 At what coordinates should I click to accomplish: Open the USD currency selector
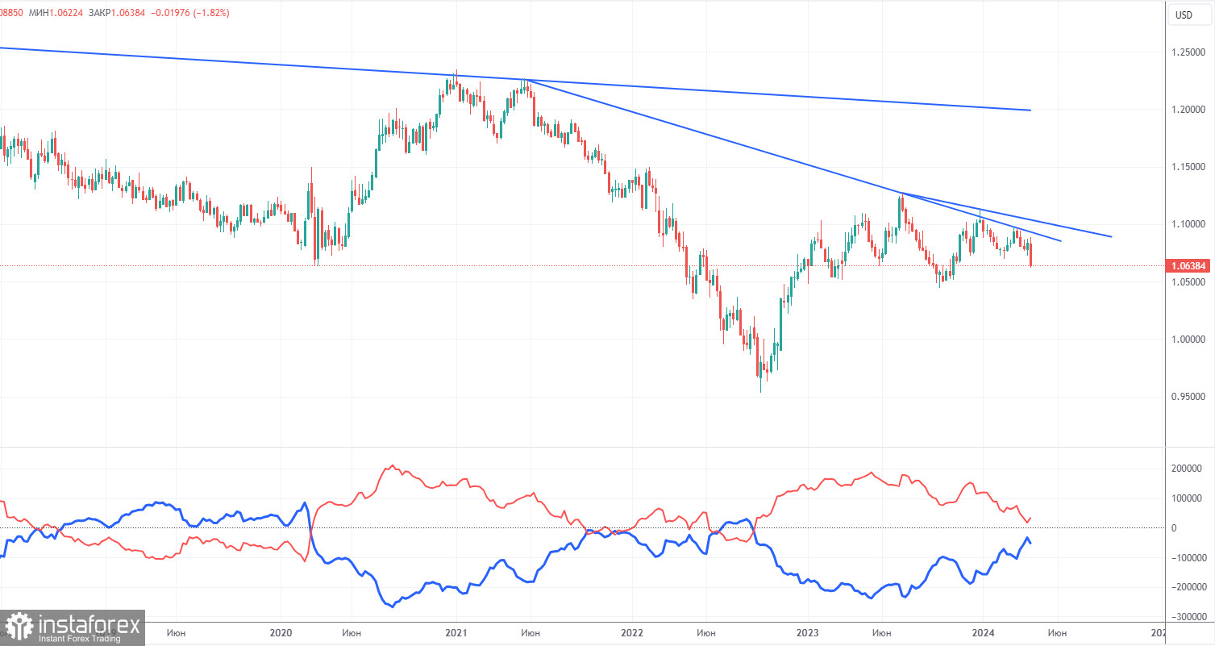(x=1190, y=15)
